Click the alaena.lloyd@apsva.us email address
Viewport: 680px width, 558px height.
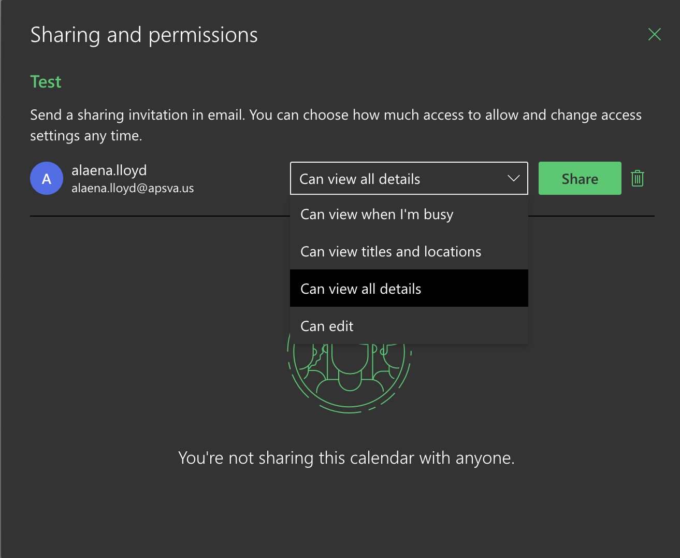point(133,188)
